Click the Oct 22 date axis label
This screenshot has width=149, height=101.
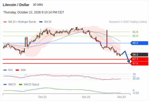coord(86,97)
